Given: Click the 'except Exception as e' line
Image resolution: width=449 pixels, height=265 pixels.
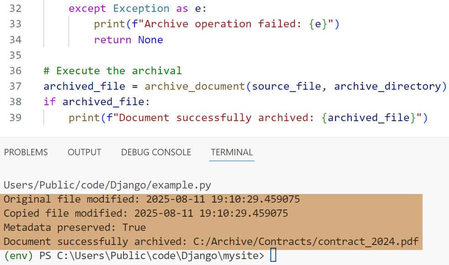Looking at the screenshot, I should pyautogui.click(x=132, y=8).
